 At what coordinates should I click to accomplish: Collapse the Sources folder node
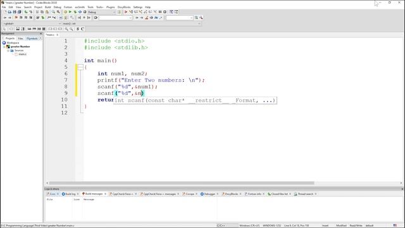click(x=8, y=51)
